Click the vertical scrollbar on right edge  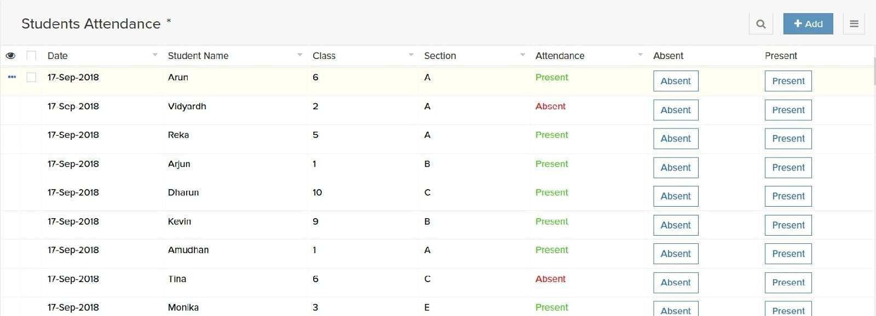click(x=874, y=71)
